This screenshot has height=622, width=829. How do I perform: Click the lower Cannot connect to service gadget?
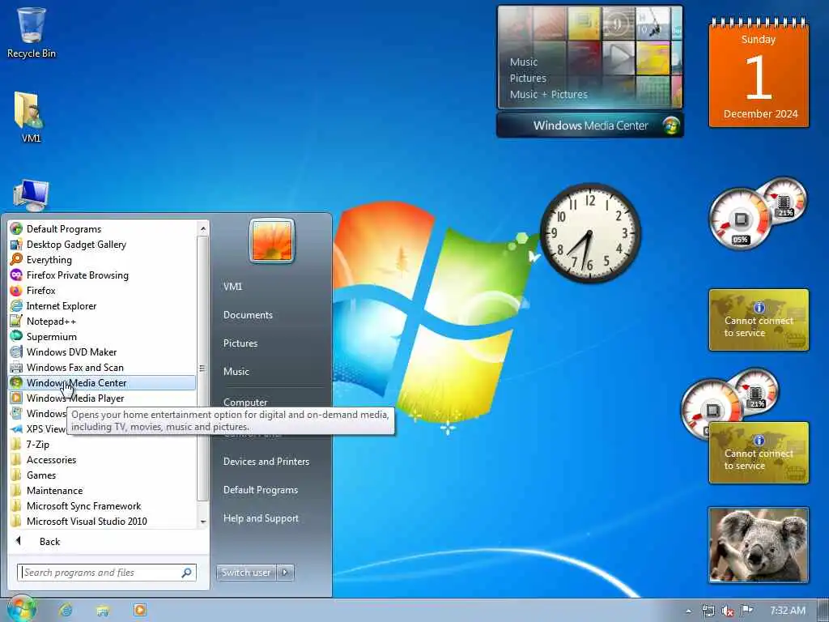click(x=759, y=453)
